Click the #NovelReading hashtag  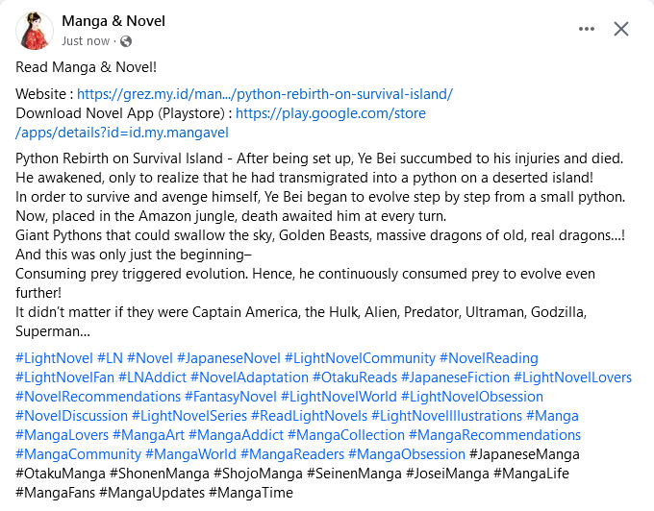[489, 358]
